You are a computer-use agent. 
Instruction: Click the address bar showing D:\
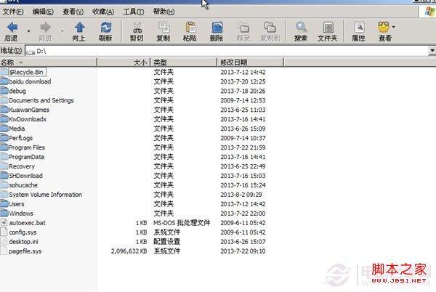pyautogui.click(x=227, y=51)
